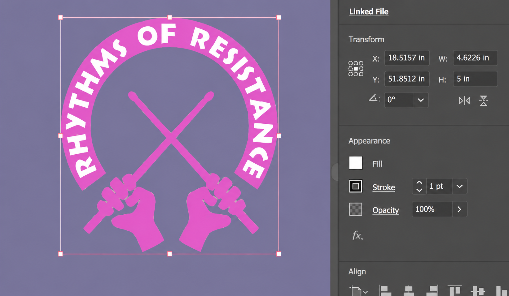The height and width of the screenshot is (296, 509).
Task: Click the X position field 18.5157 in
Action: pos(407,58)
